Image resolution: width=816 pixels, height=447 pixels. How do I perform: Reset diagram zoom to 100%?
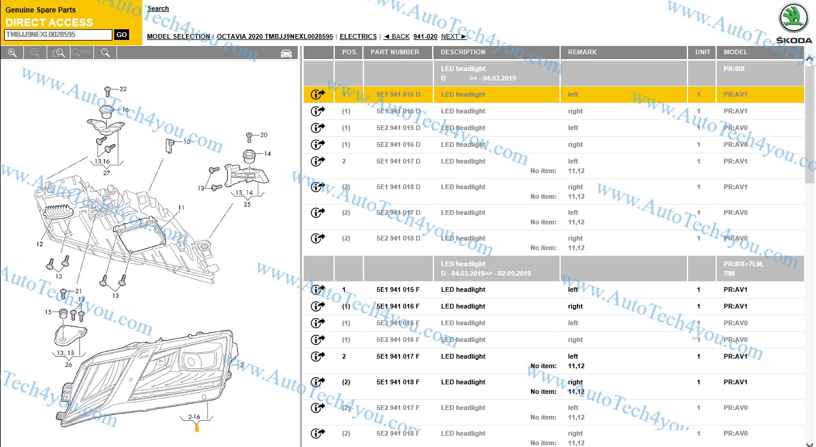pos(82,53)
